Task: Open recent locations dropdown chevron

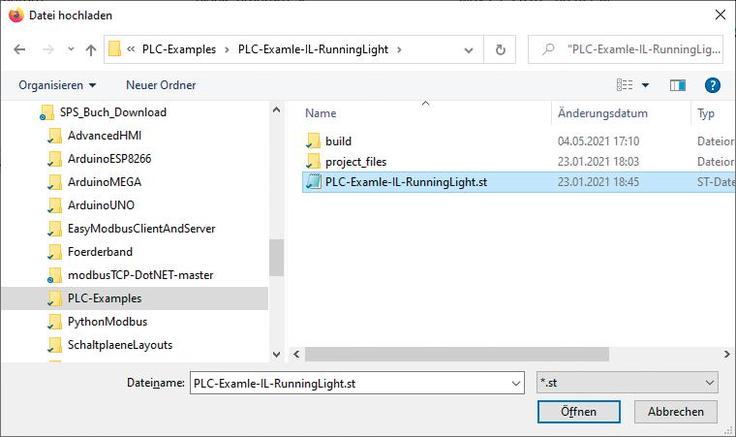Action: (x=71, y=48)
